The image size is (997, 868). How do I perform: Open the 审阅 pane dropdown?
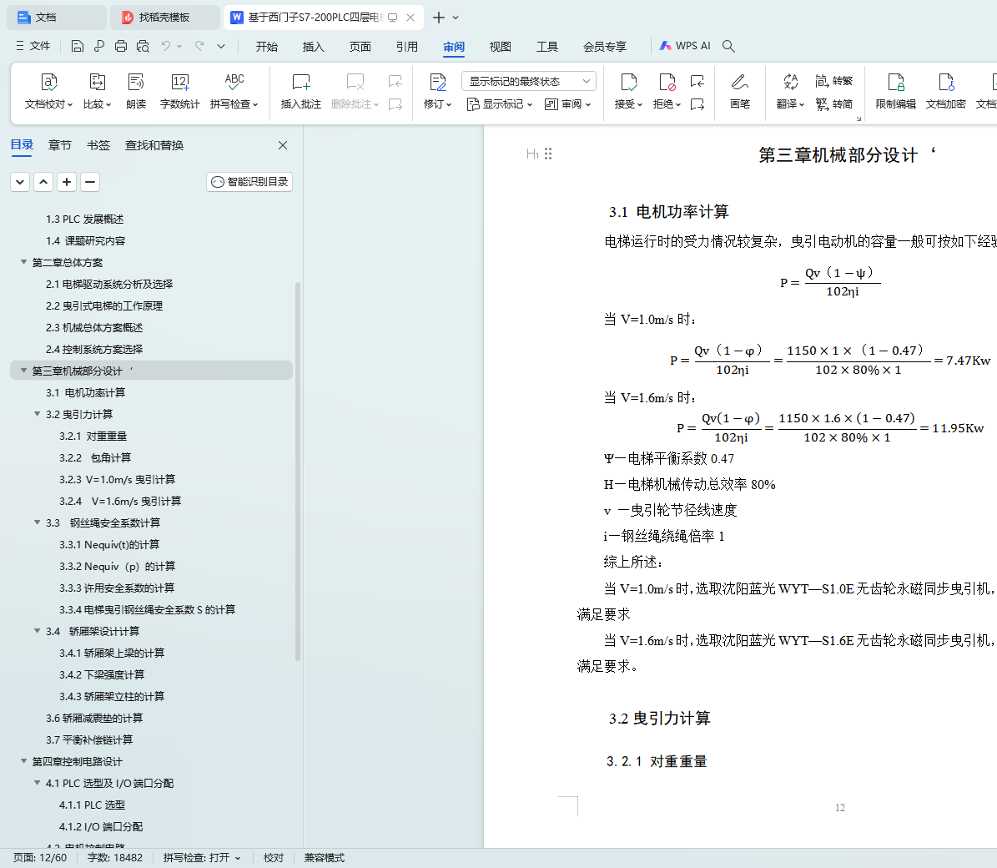point(568,104)
